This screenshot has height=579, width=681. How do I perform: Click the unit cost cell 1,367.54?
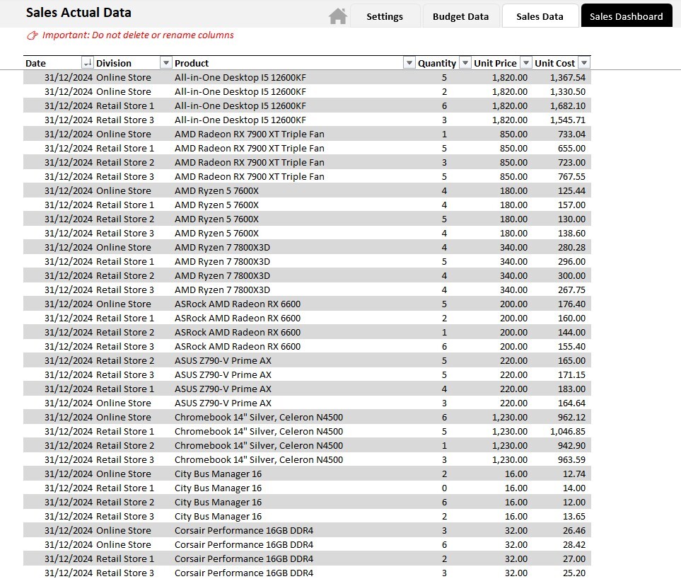(568, 77)
